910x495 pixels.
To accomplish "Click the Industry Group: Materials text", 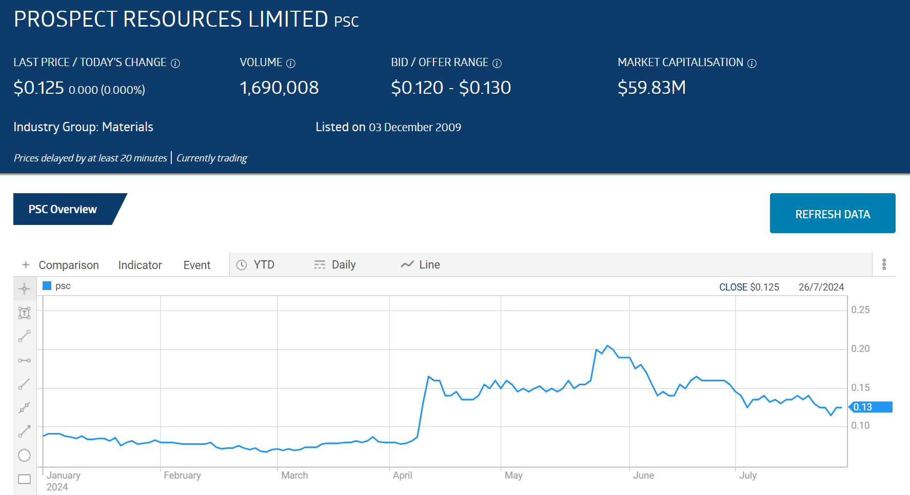I will coord(83,127).
